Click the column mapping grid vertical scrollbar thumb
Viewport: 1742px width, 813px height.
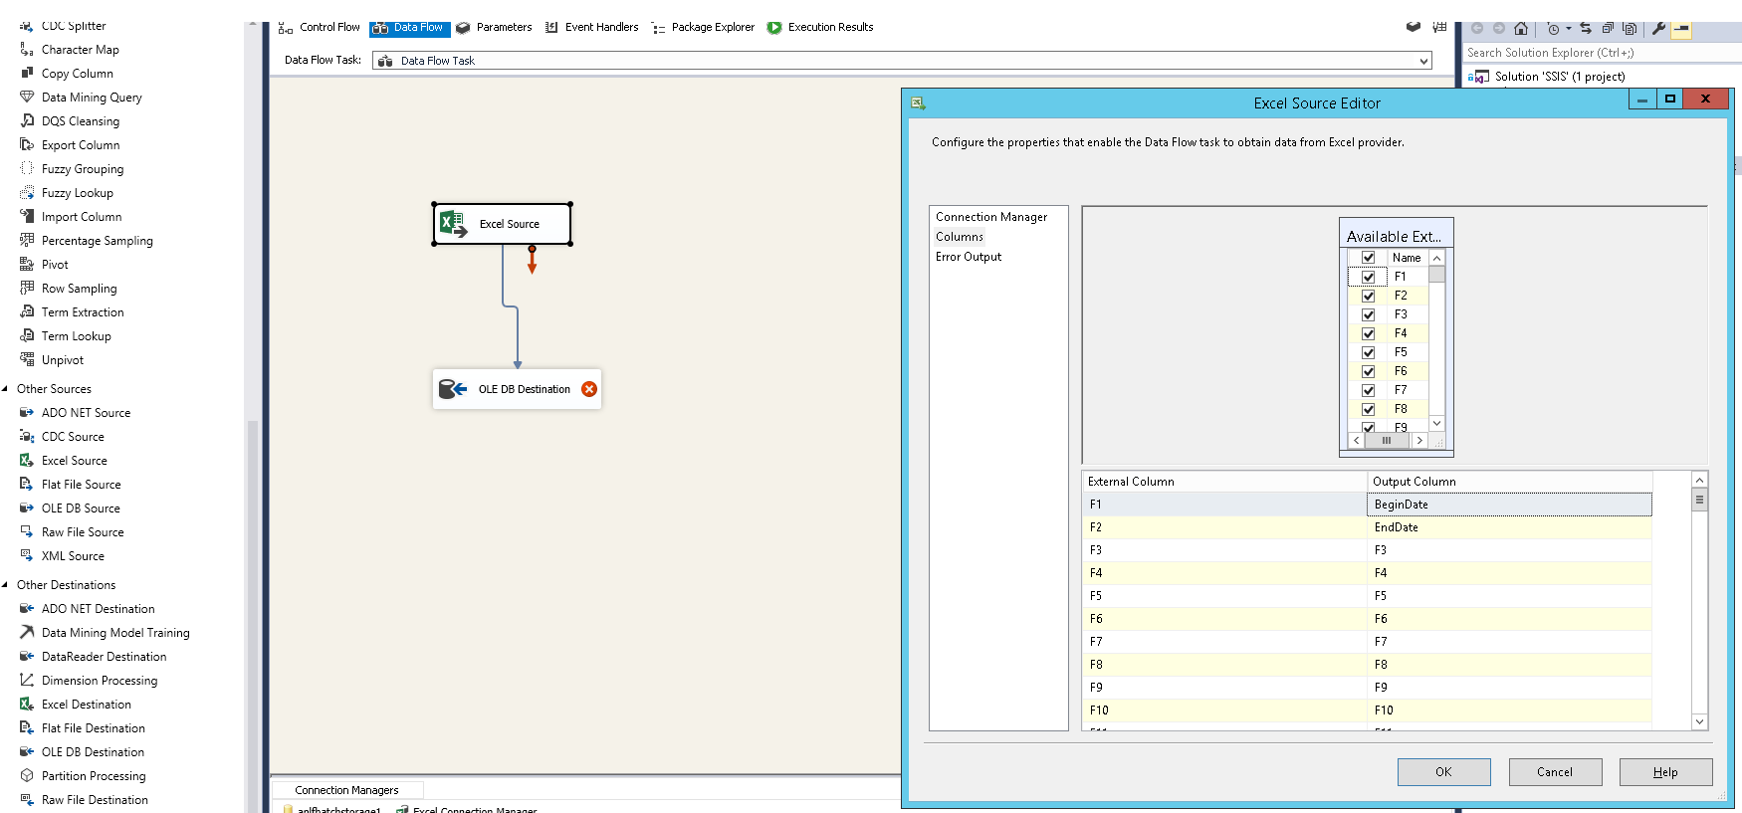(x=1699, y=501)
